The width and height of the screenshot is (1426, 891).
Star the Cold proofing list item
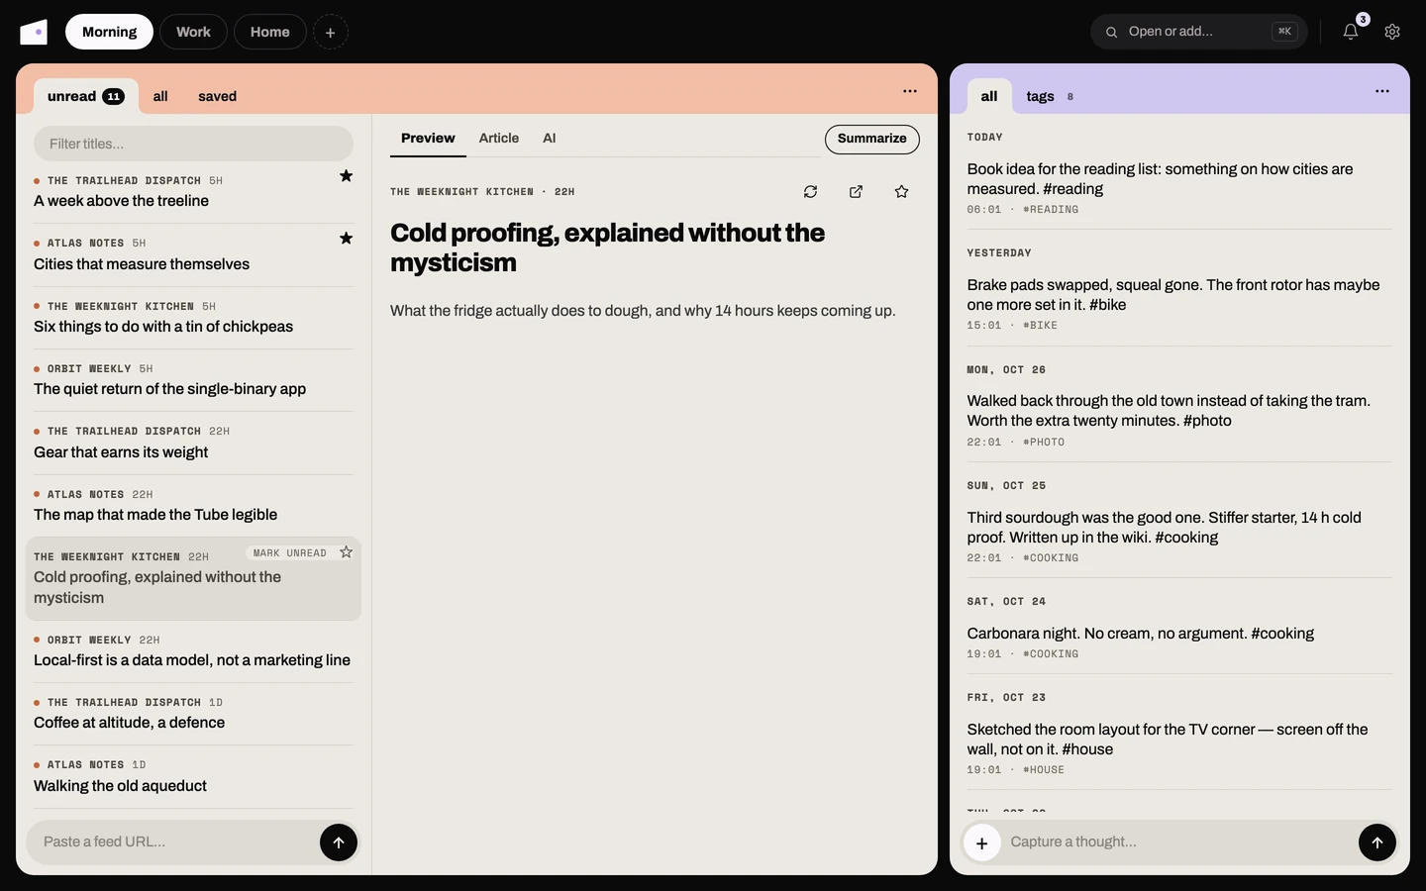347,552
